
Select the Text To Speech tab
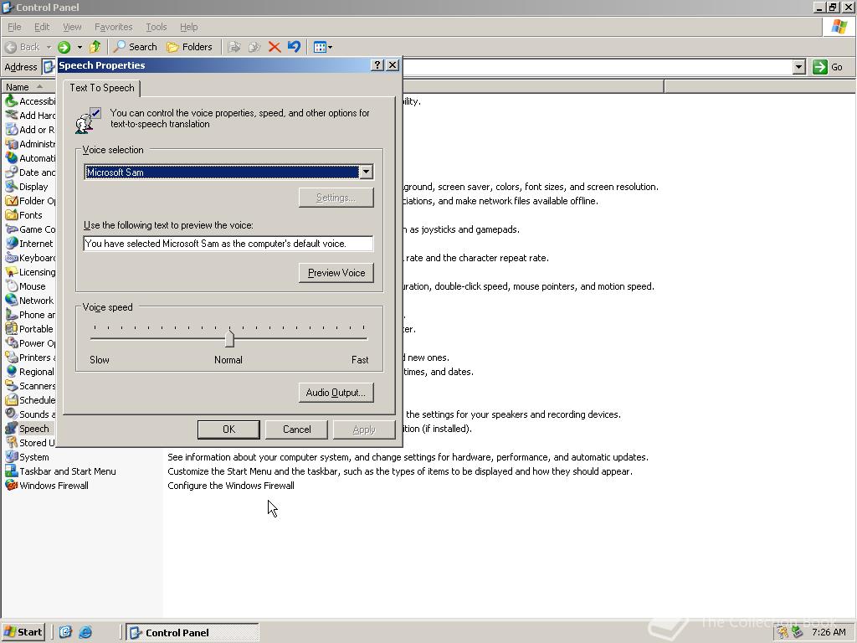[x=101, y=88]
